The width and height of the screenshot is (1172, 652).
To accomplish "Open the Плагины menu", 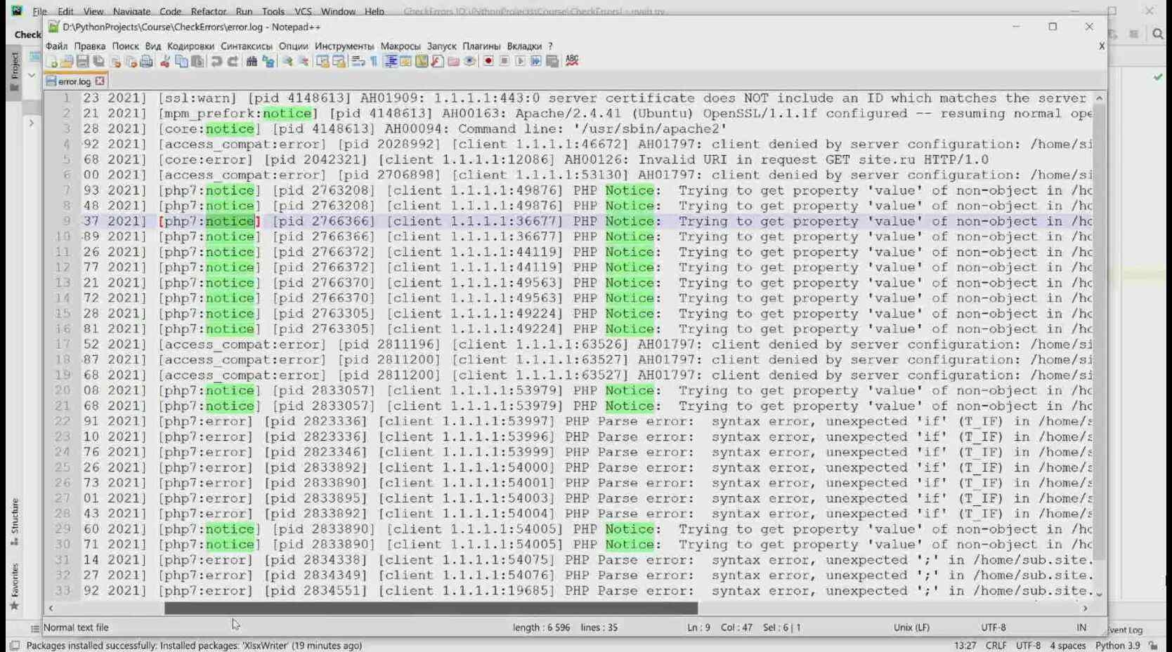I will [x=481, y=46].
